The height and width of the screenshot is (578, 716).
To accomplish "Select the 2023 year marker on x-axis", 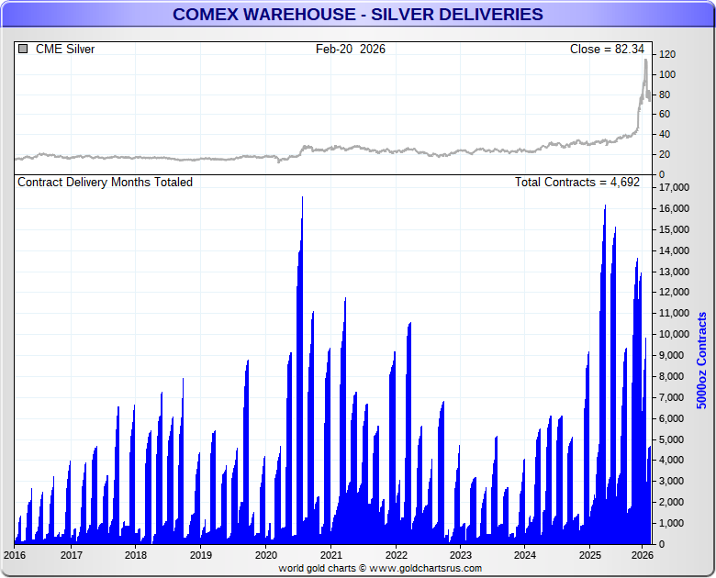I will coord(461,554).
